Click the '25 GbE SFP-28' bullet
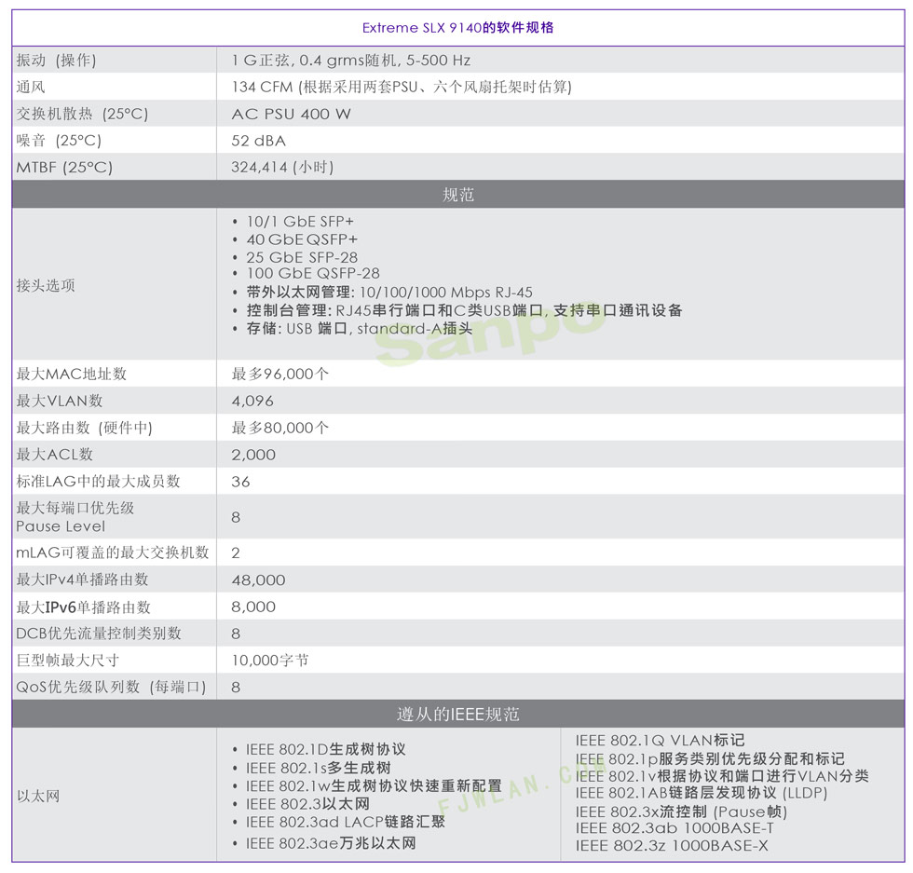Image resolution: width=913 pixels, height=873 pixels. [302, 257]
